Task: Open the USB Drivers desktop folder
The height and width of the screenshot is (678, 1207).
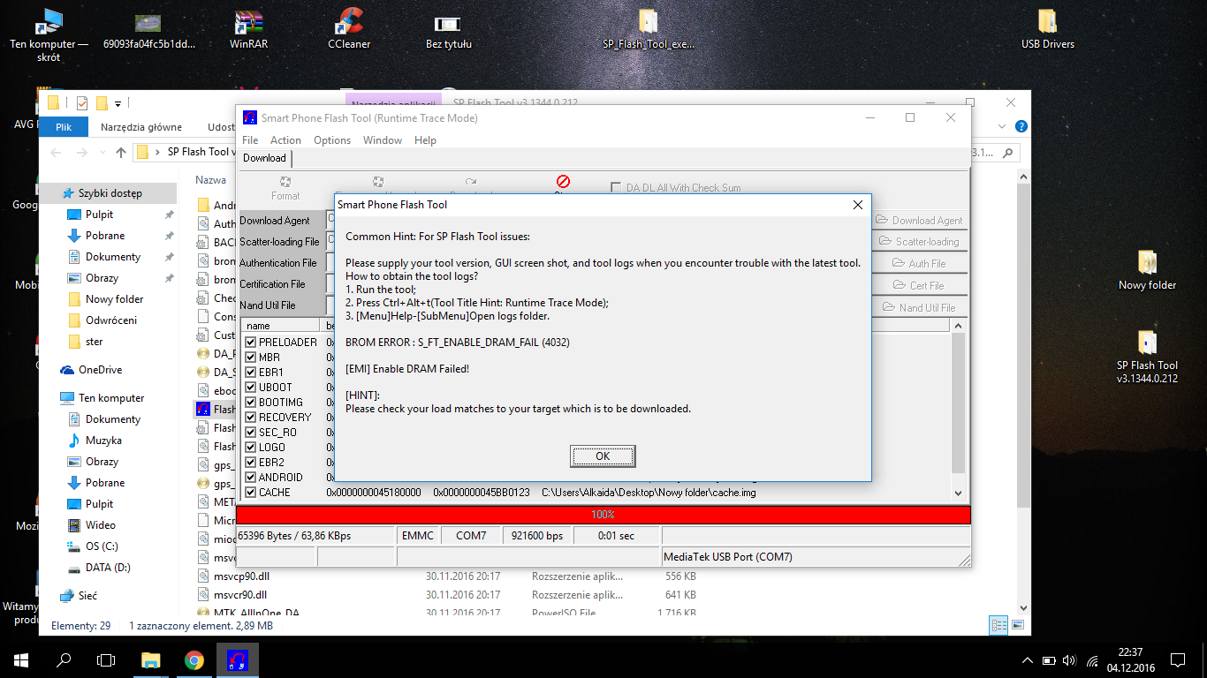Action: point(1047,28)
